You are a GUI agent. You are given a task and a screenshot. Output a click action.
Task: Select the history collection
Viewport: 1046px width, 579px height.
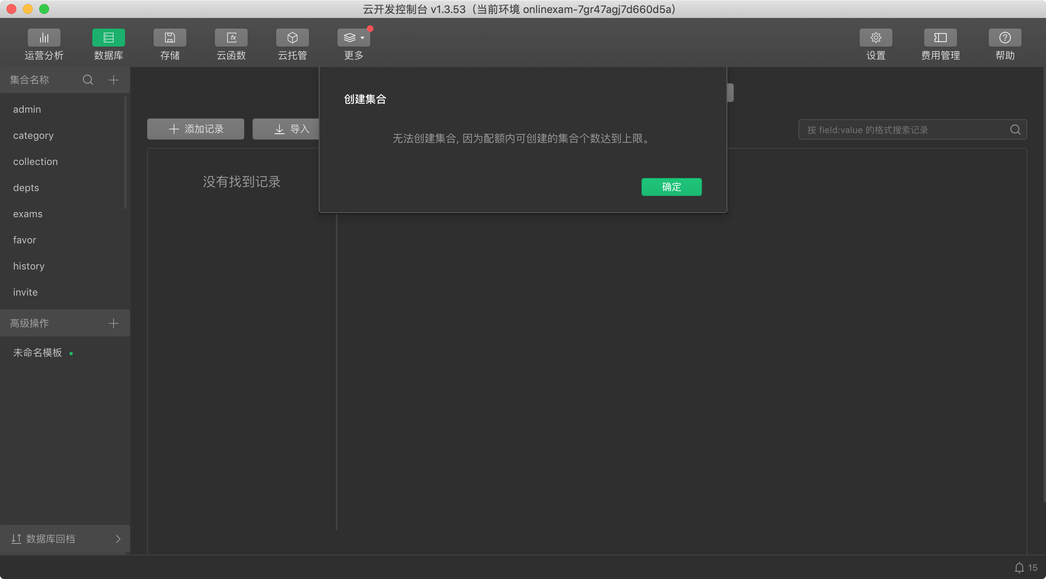(x=29, y=266)
